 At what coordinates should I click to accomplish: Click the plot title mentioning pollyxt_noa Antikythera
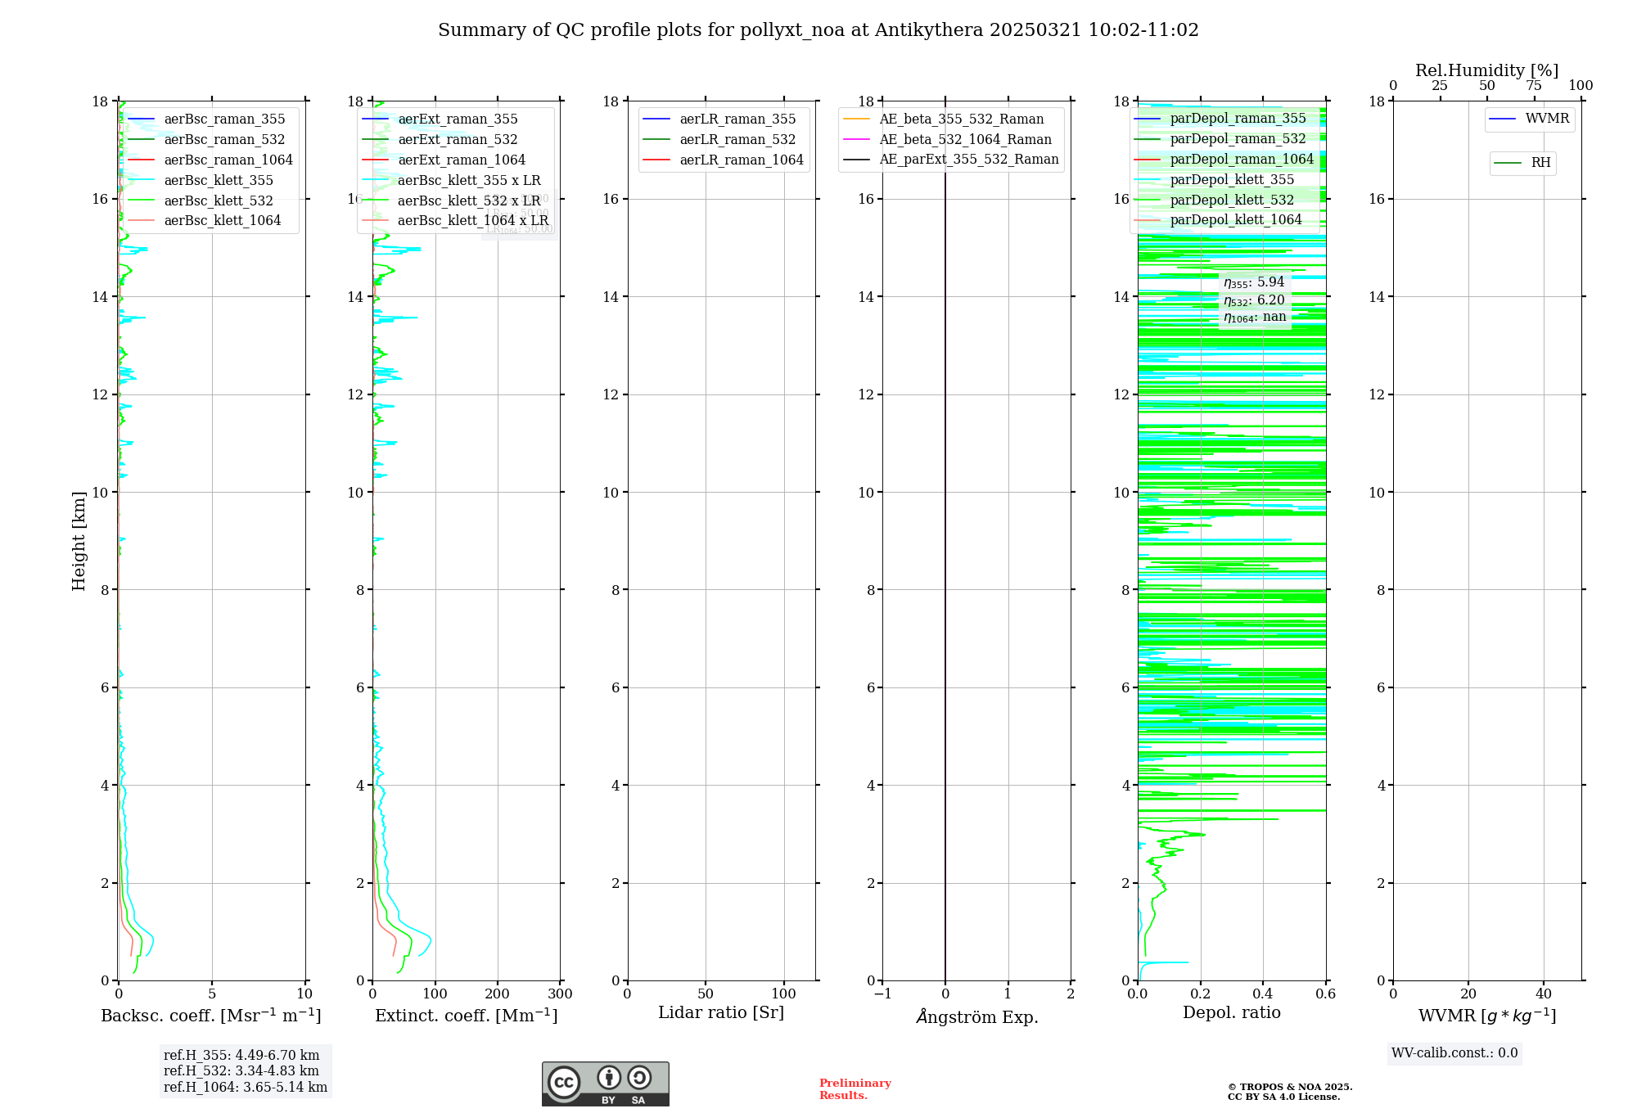point(818,30)
